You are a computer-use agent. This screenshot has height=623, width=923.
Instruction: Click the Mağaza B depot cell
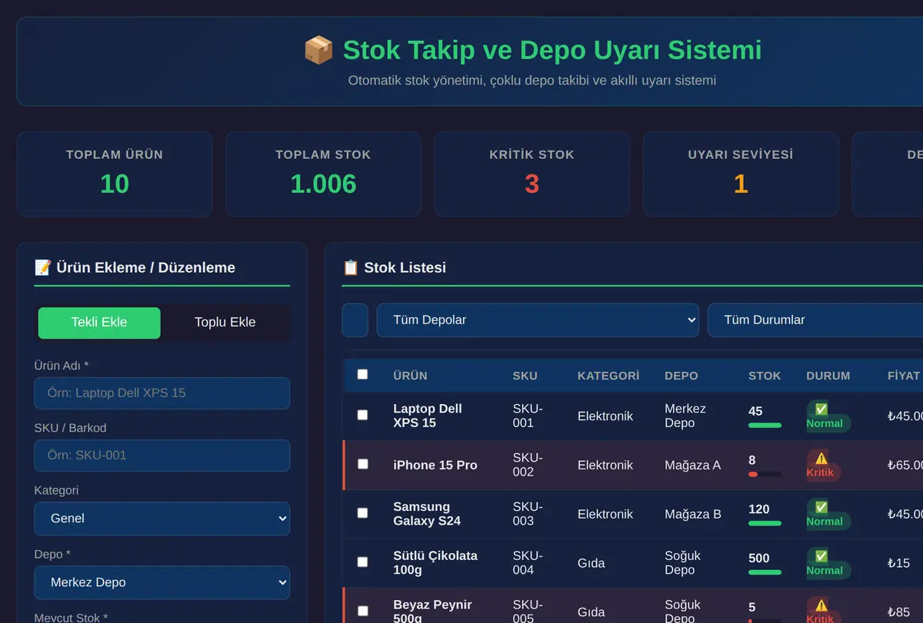pyautogui.click(x=693, y=514)
